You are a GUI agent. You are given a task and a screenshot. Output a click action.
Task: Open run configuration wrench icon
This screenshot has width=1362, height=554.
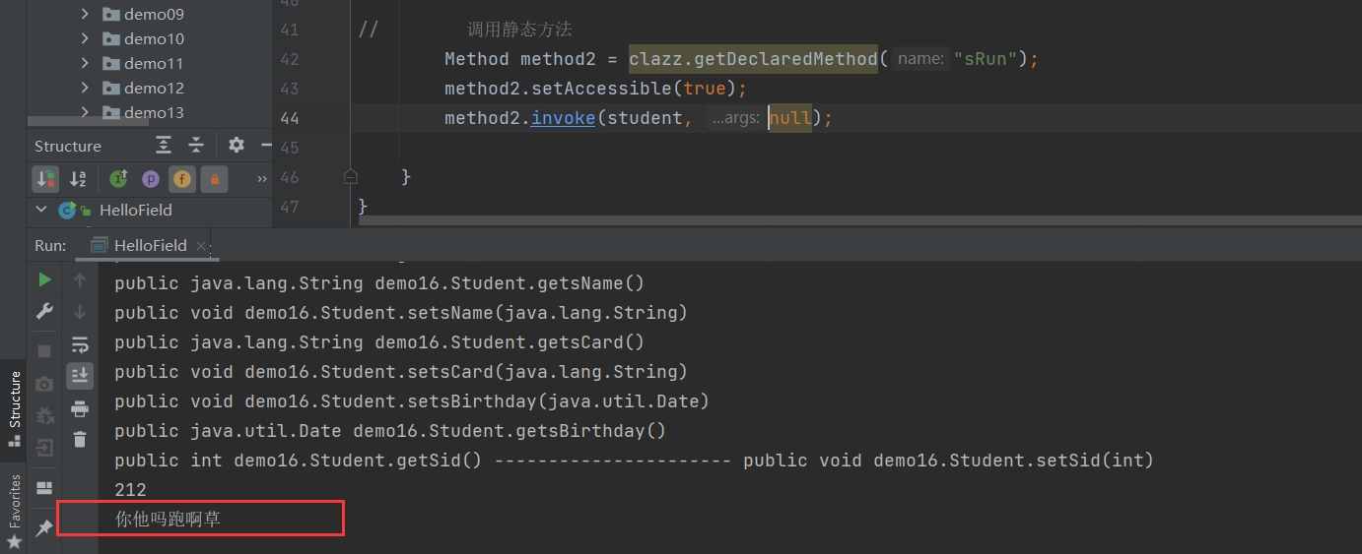pyautogui.click(x=44, y=311)
